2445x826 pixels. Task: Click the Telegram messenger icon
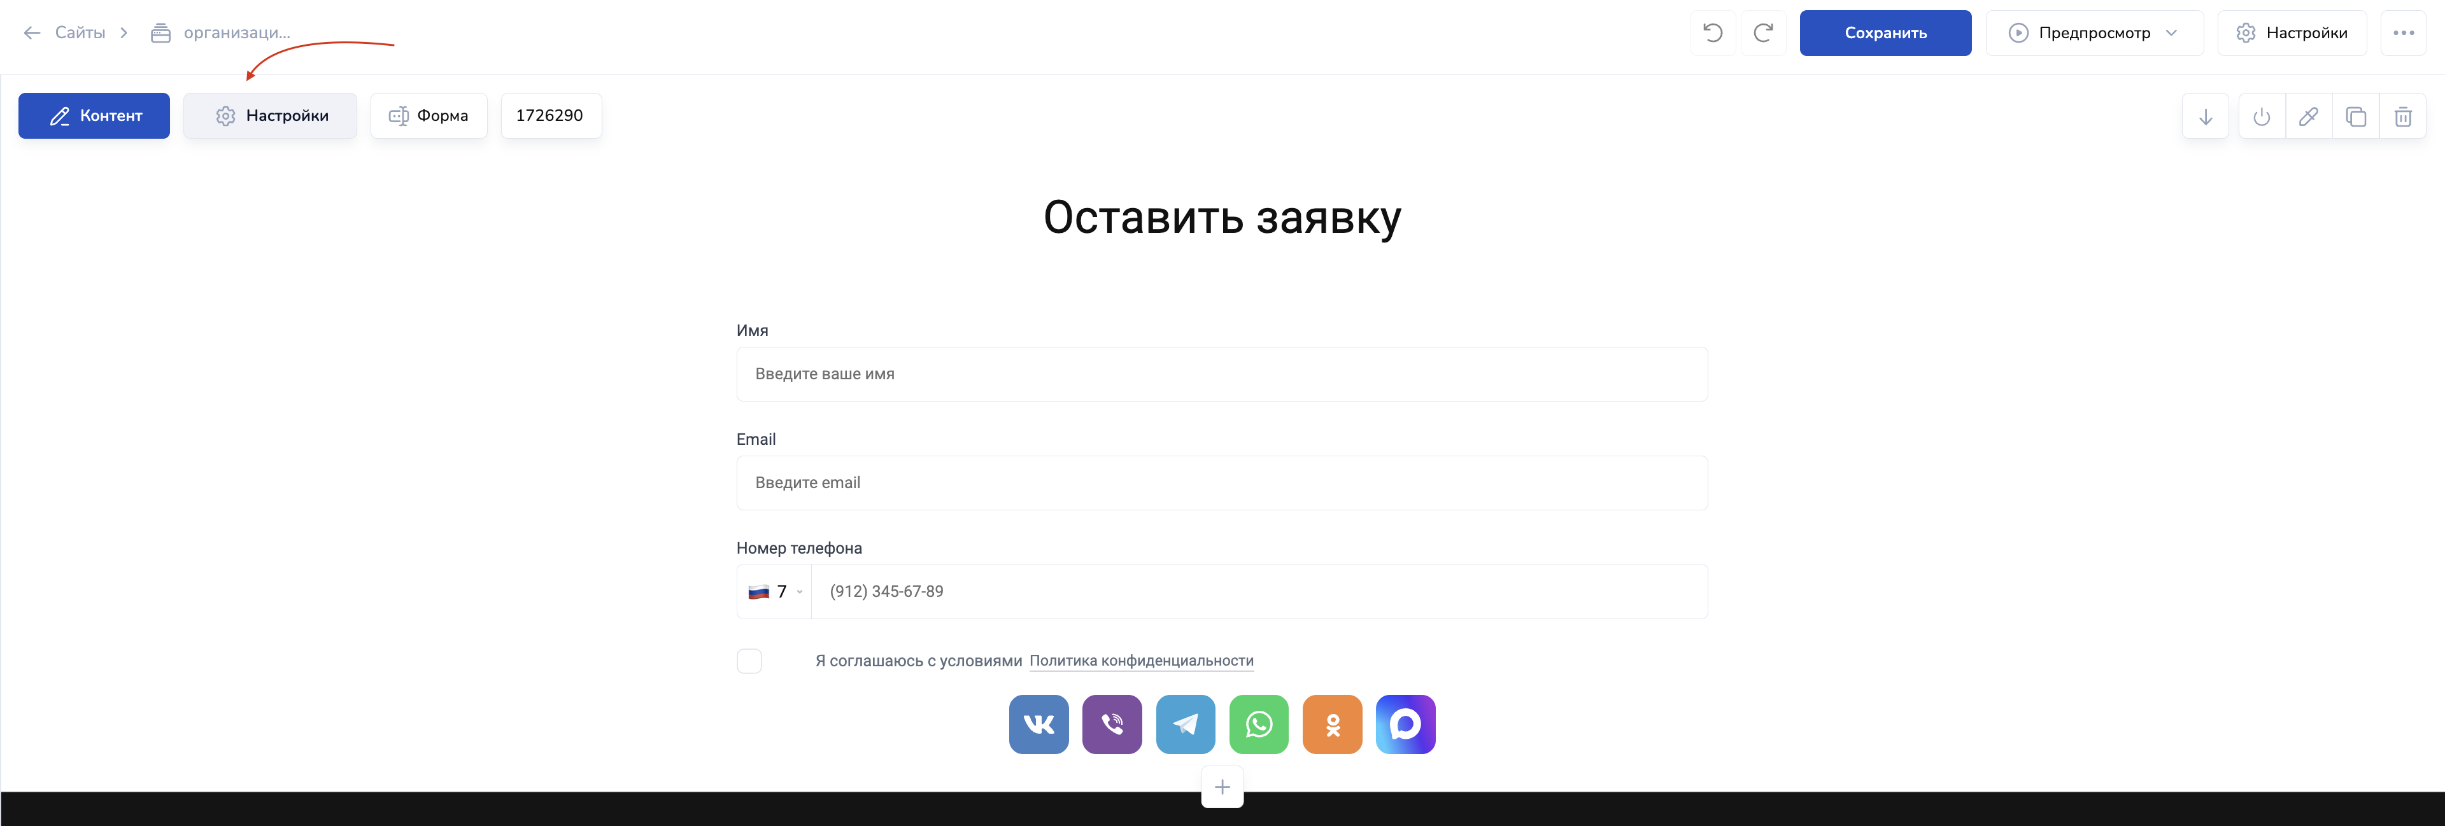[x=1184, y=725]
